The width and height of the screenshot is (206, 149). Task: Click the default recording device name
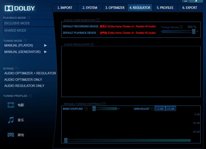[128, 26]
